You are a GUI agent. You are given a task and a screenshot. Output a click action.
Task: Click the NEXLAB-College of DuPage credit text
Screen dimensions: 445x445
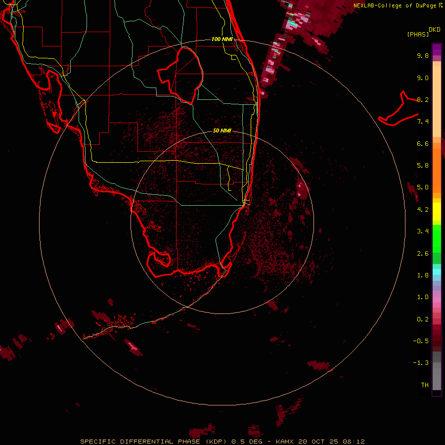pos(396,5)
